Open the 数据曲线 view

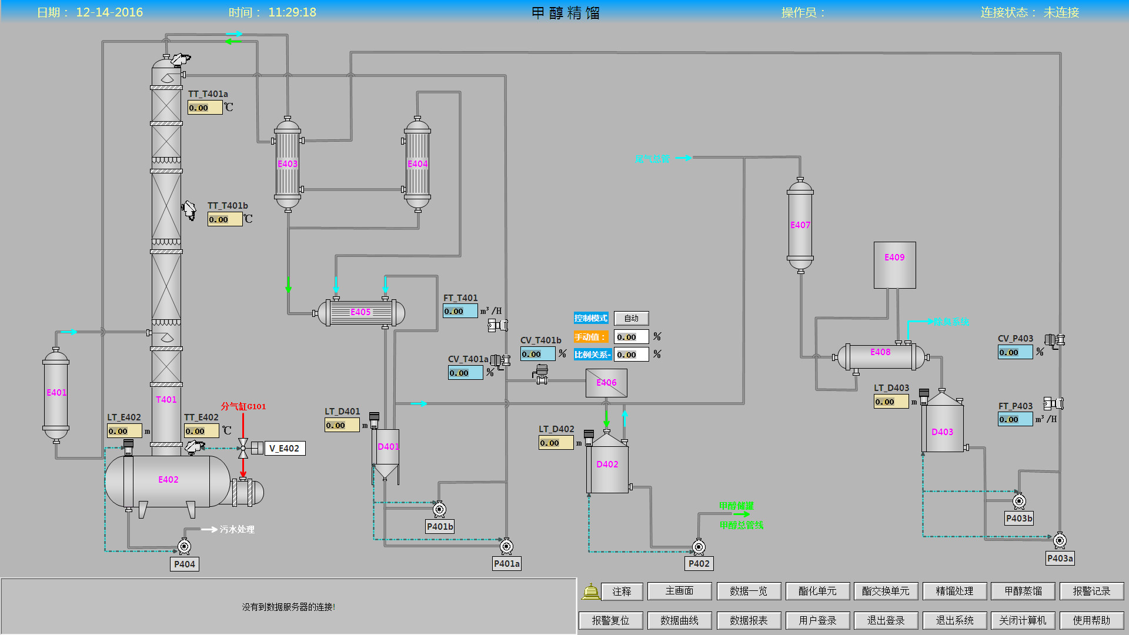[679, 620]
